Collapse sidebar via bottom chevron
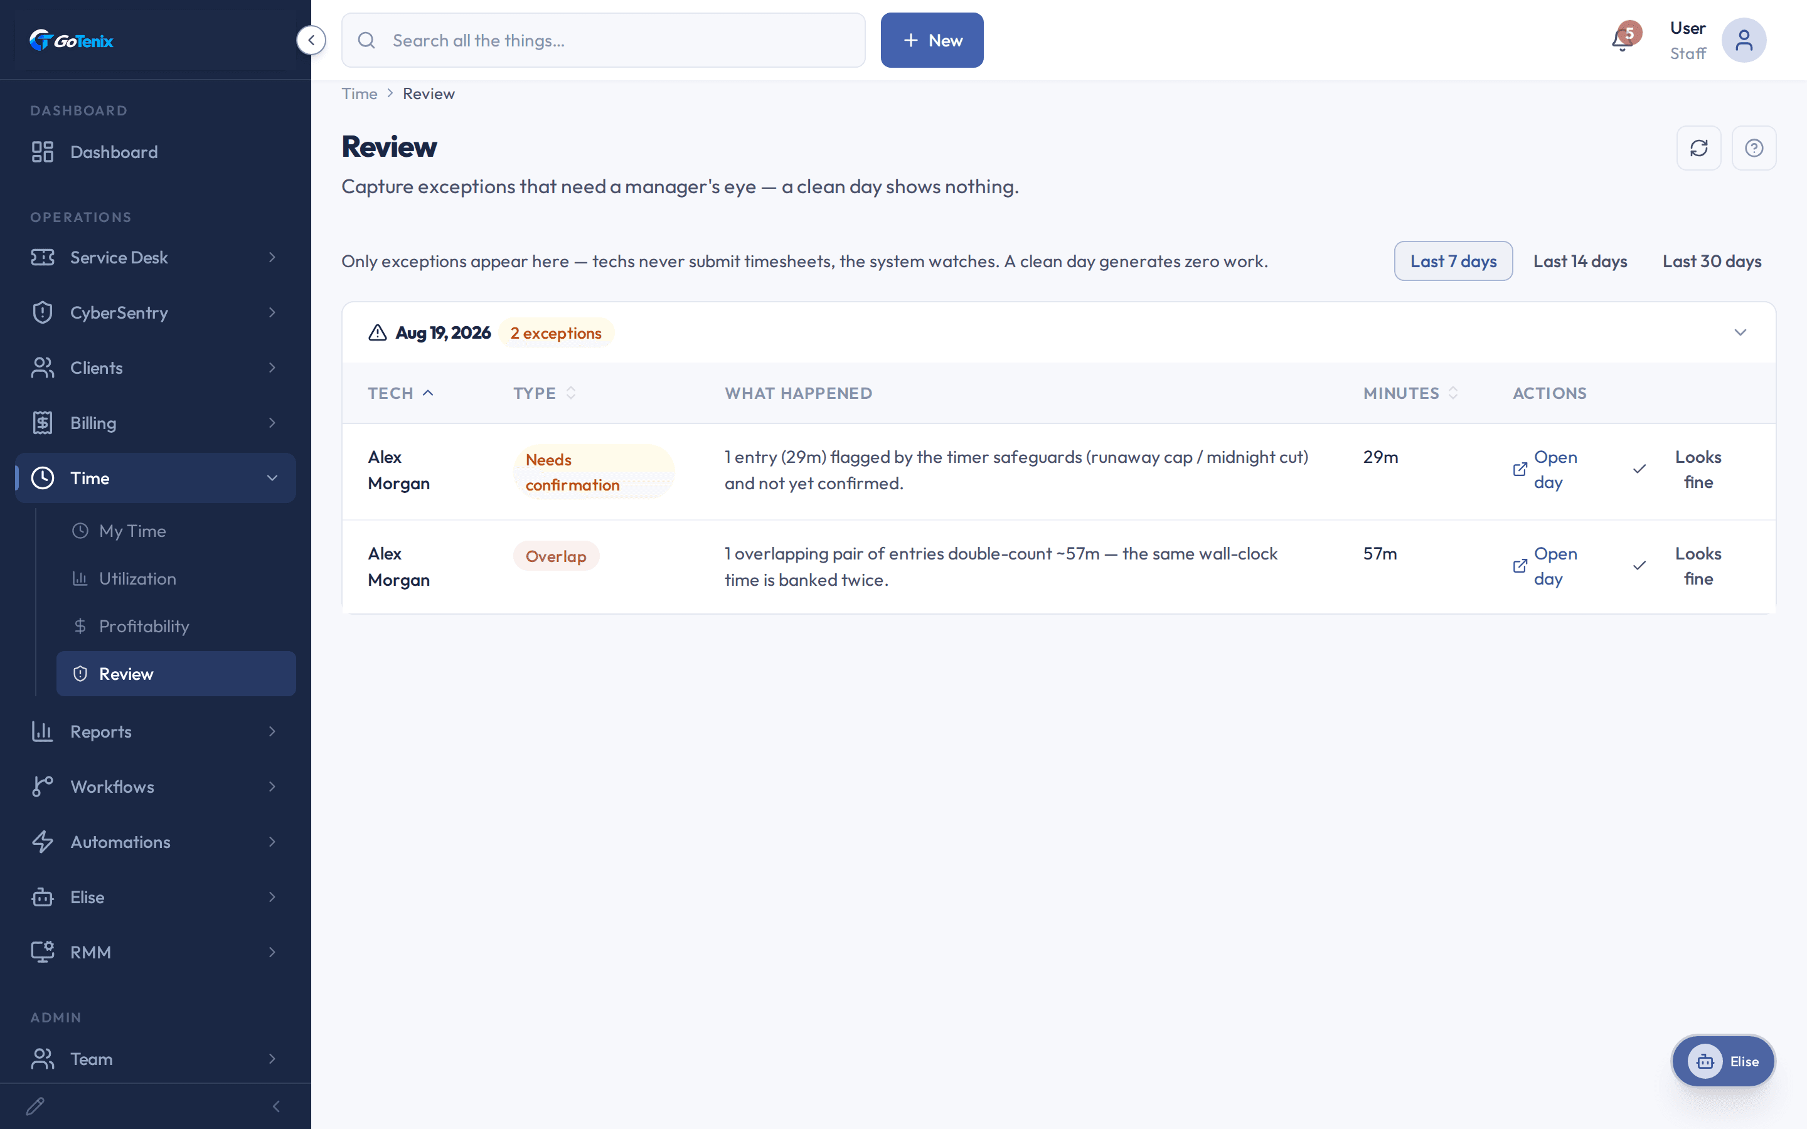 click(276, 1106)
